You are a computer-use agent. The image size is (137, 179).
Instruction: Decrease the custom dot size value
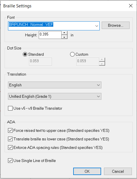[102, 64]
